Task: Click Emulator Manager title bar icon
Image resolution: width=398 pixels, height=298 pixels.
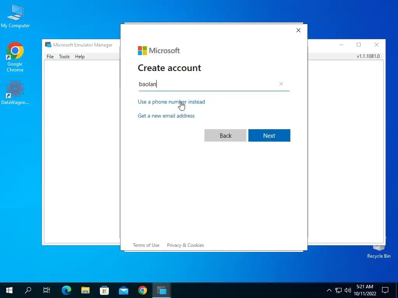Action: pyautogui.click(x=48, y=45)
